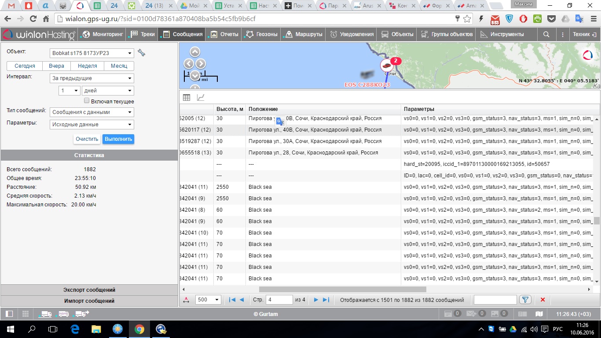Select the 'Неделя' interval option

pyautogui.click(x=87, y=66)
